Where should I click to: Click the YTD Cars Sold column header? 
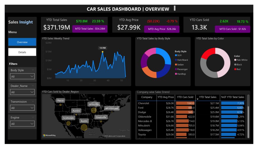point(185,97)
